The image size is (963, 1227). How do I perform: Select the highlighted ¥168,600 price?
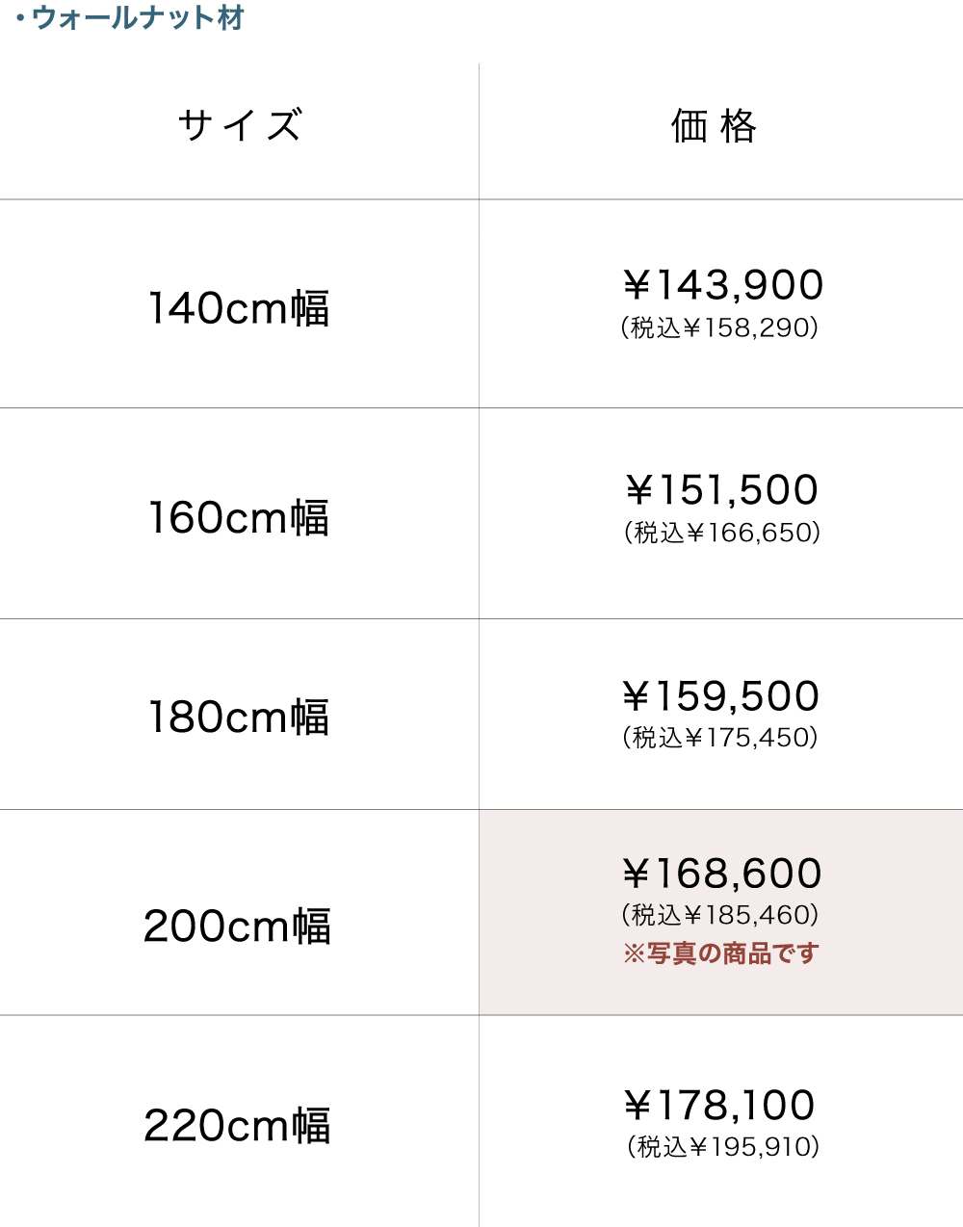point(722,874)
